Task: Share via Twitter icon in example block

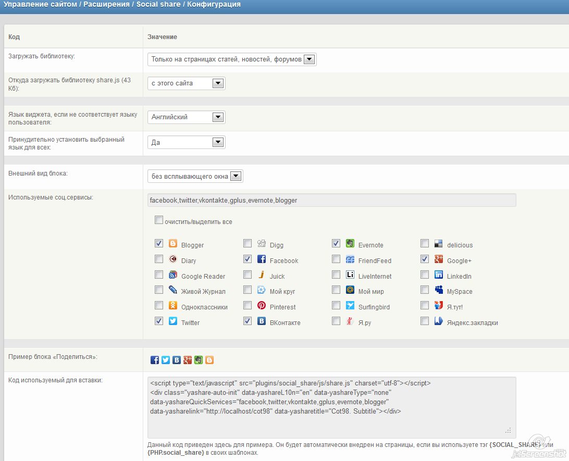Action: pos(166,360)
